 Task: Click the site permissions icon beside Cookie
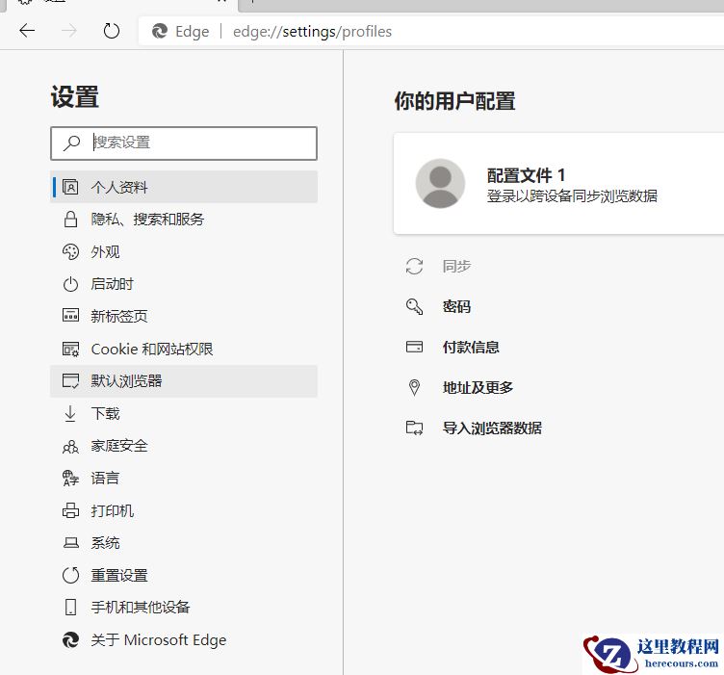click(70, 349)
